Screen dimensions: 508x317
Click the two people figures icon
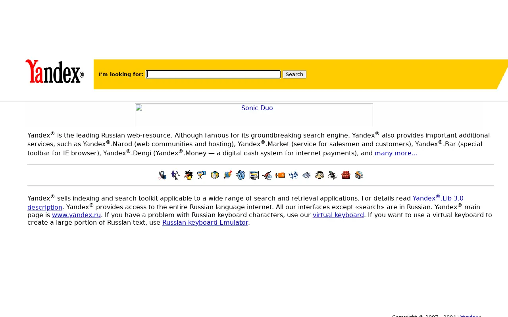tap(175, 175)
